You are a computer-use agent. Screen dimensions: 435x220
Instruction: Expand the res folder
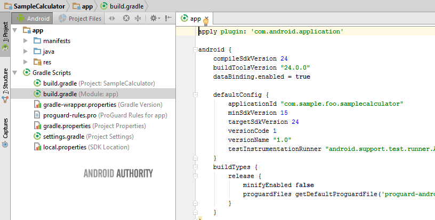coord(26,62)
